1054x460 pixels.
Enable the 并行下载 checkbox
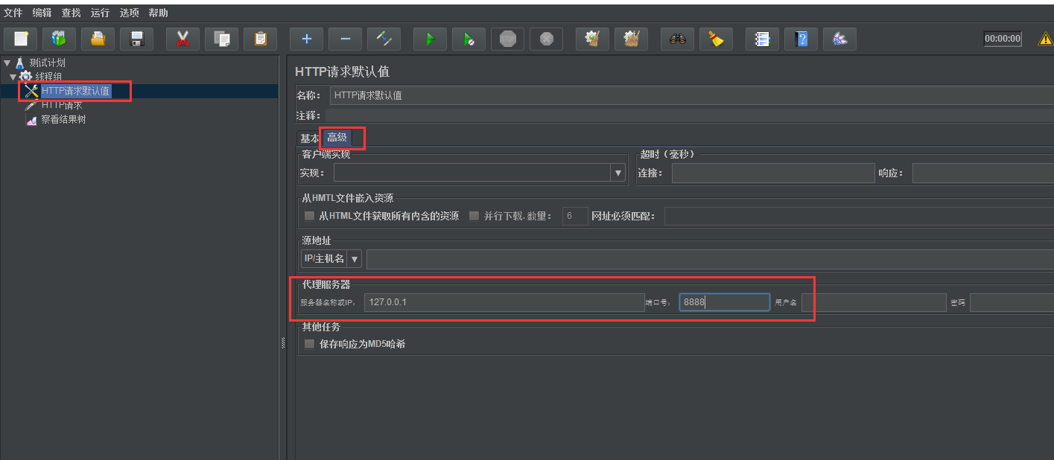(474, 216)
